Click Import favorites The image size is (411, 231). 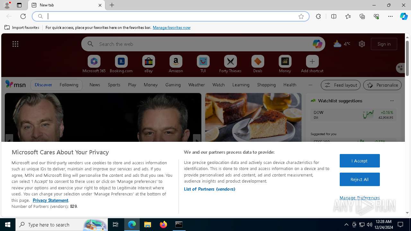click(22, 28)
